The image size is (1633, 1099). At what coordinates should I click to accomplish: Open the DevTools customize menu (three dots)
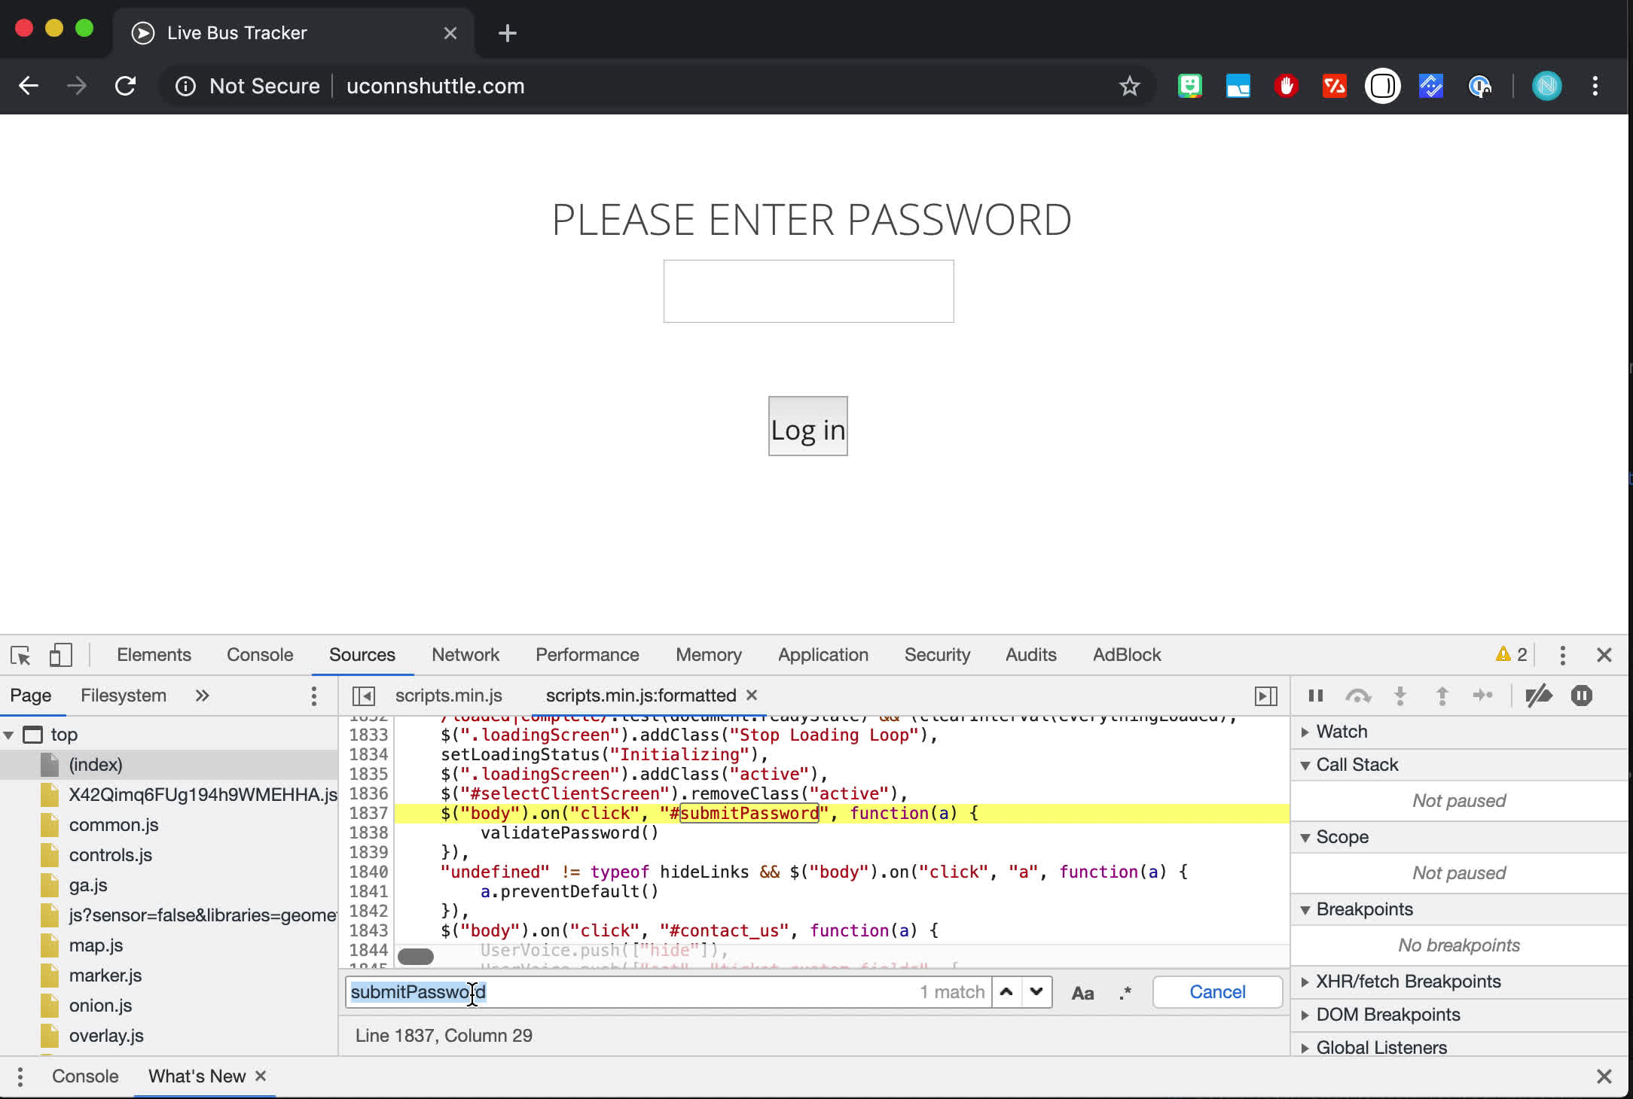point(1562,656)
